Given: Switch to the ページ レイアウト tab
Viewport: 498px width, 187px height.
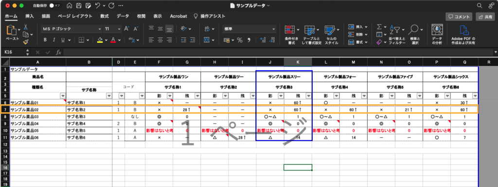Looking at the screenshot, I should click(75, 16).
